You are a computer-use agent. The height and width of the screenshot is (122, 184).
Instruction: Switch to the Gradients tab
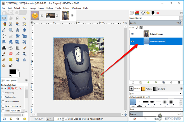(x=159, y=89)
